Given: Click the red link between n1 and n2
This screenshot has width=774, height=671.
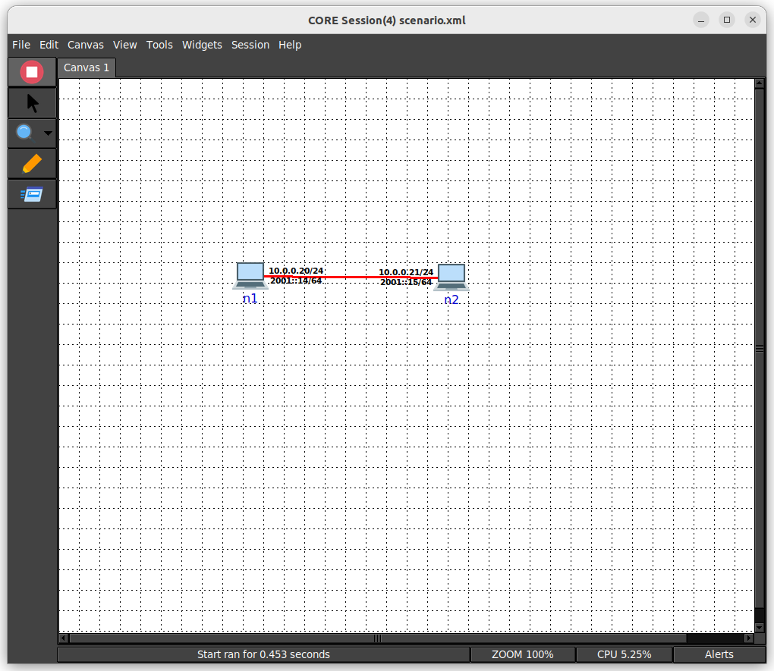Looking at the screenshot, I should [x=351, y=277].
